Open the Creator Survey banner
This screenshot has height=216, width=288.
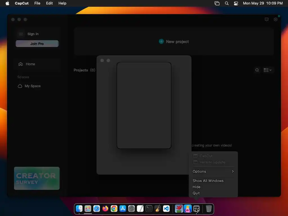37,178
